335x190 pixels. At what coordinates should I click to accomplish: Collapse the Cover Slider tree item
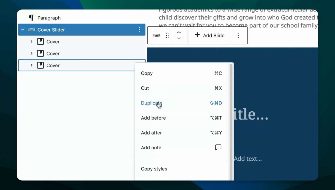tap(22, 30)
